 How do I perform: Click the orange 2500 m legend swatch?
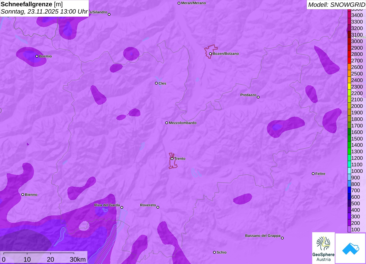tap(349, 74)
